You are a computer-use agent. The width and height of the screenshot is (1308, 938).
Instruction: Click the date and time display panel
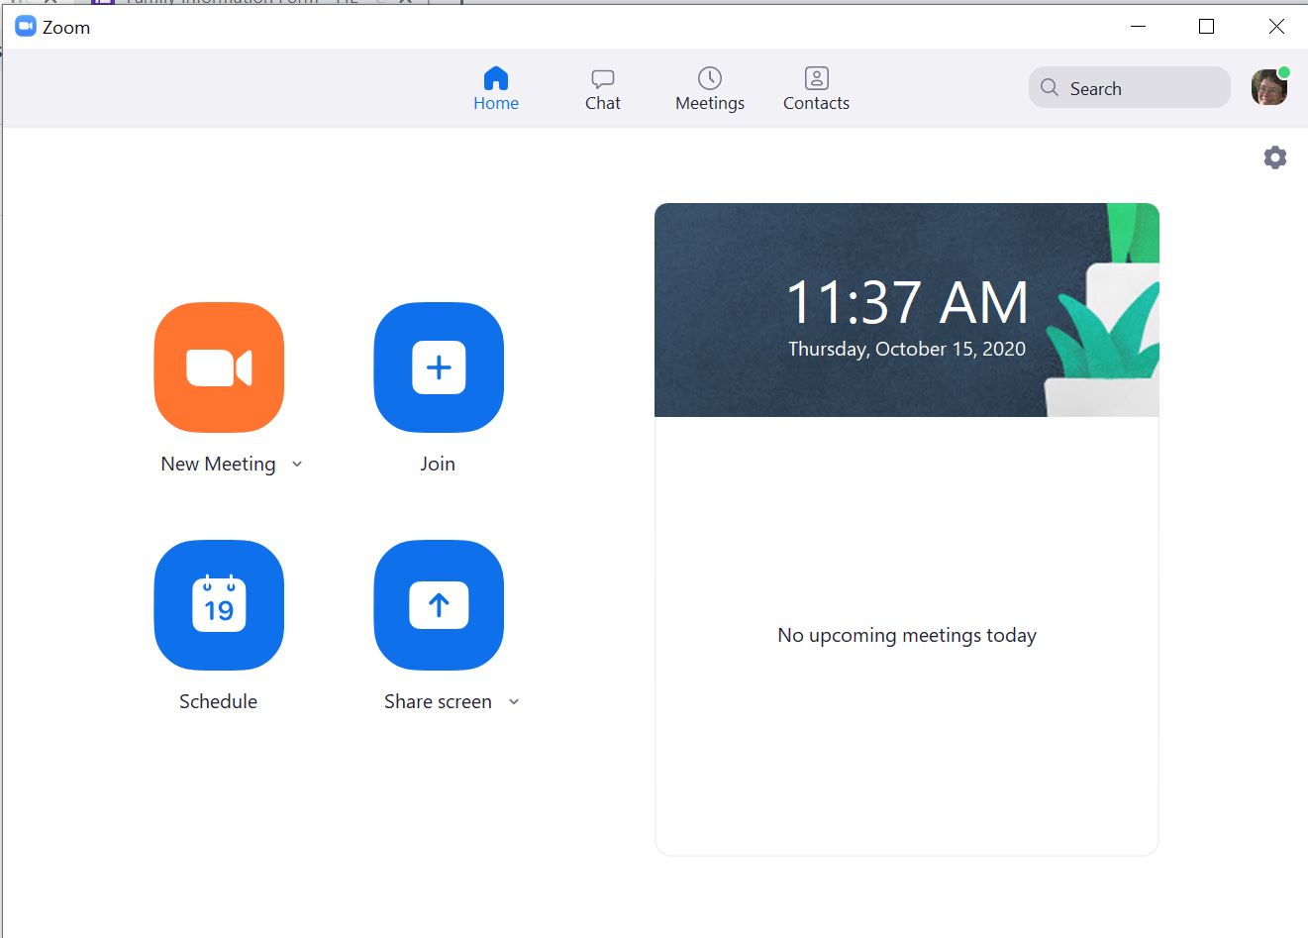click(x=906, y=310)
